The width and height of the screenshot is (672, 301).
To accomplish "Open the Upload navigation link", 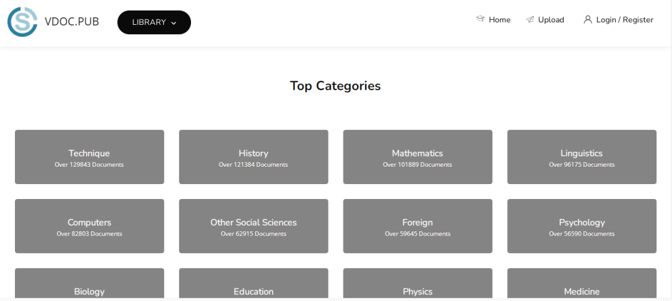I will pyautogui.click(x=551, y=20).
